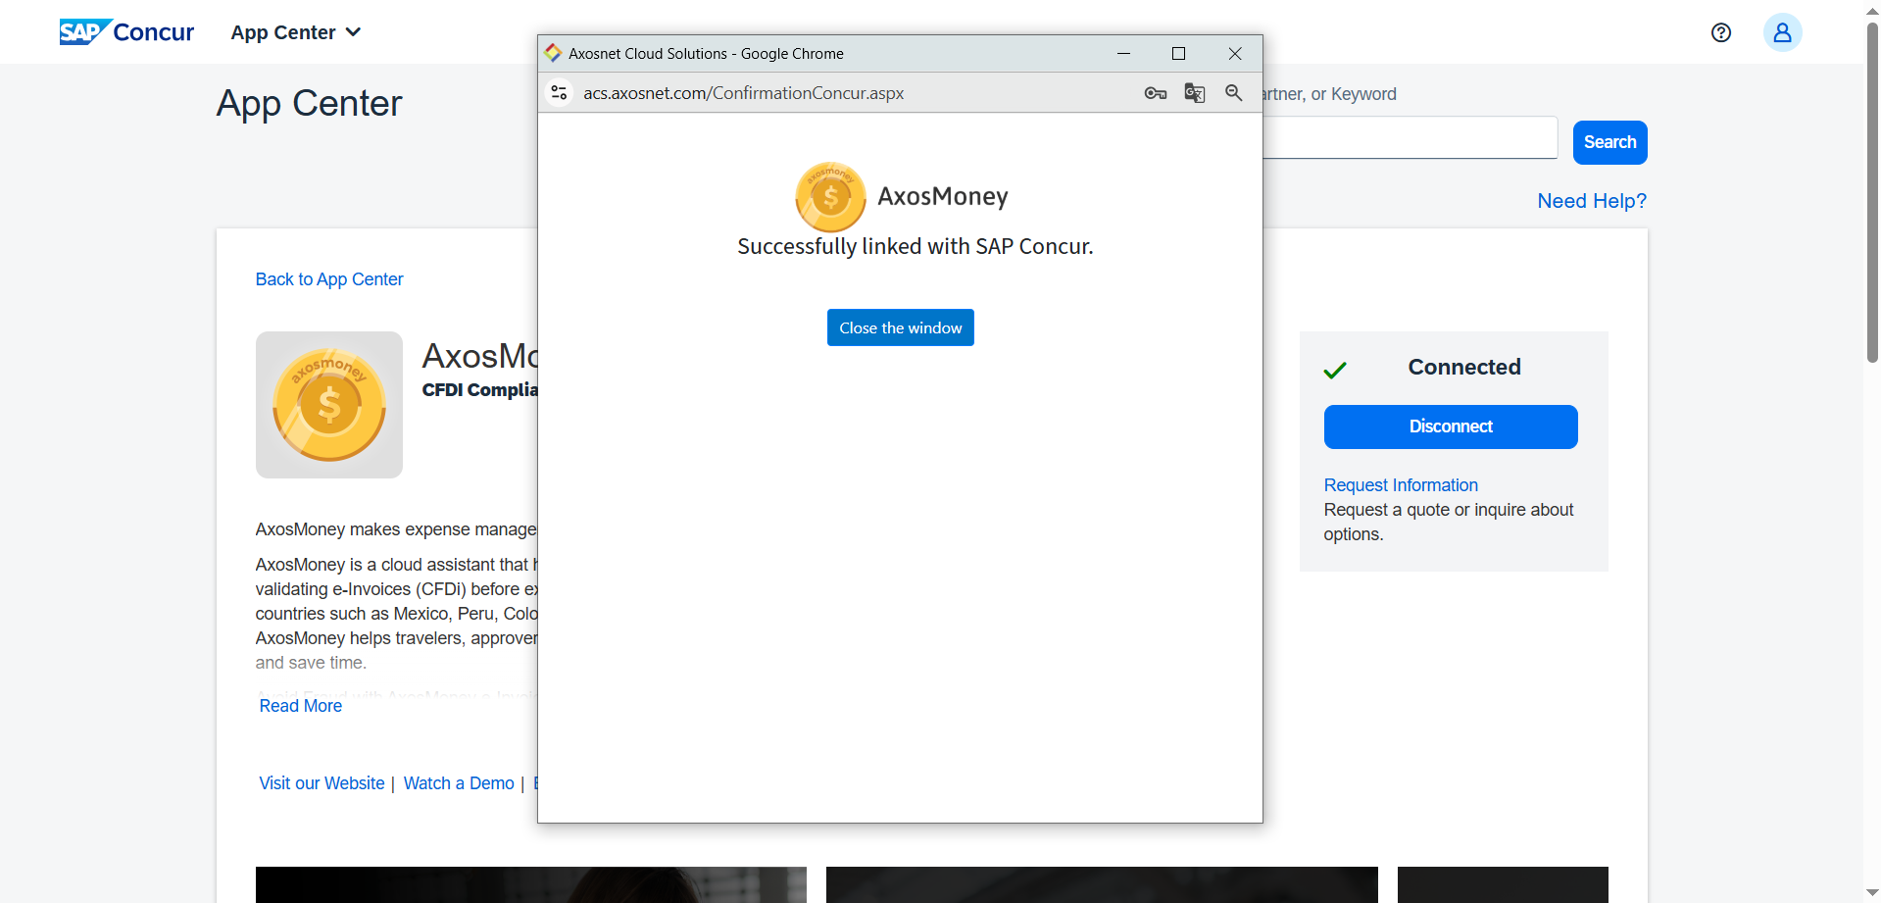Image resolution: width=1881 pixels, height=903 pixels.
Task: Open the Need Help? link
Action: 1591,201
